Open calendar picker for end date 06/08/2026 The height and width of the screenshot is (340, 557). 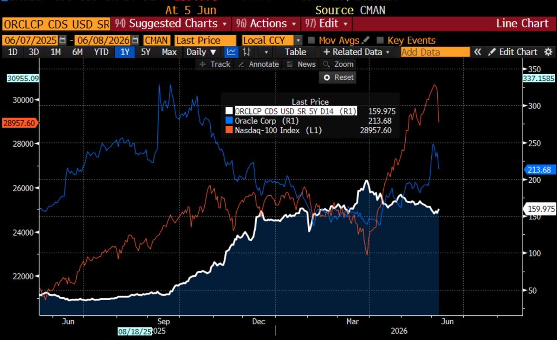pos(135,40)
